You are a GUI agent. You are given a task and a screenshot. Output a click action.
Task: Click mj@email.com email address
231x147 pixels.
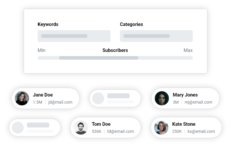point(198,102)
